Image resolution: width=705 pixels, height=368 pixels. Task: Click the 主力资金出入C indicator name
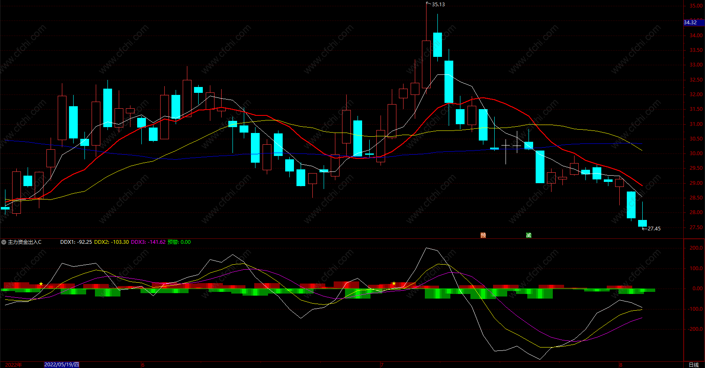pos(25,242)
